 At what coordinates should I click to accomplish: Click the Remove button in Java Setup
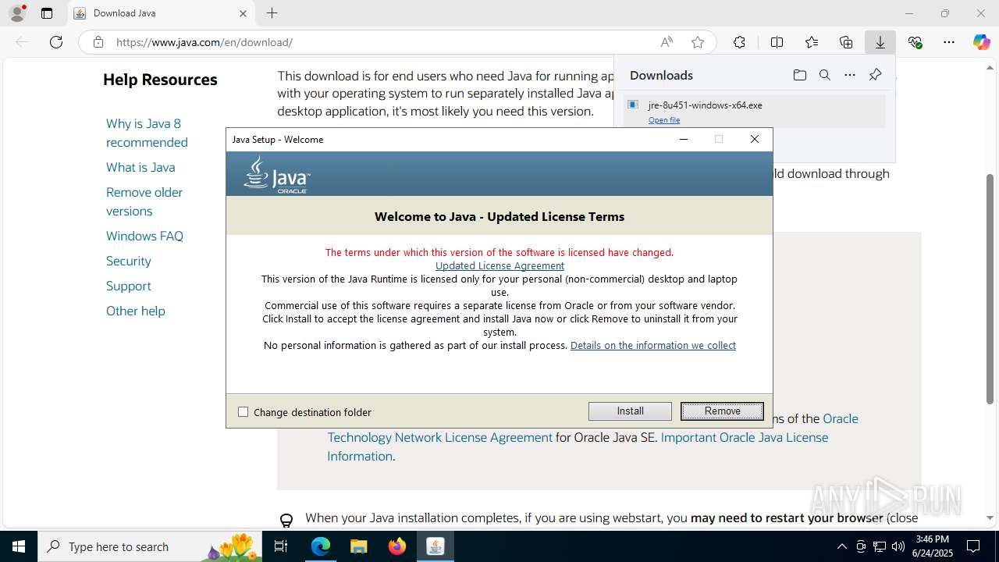pos(722,411)
